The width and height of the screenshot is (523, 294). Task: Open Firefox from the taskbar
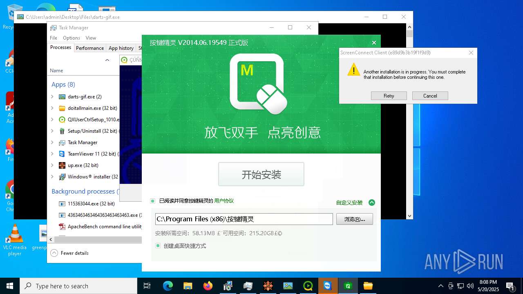click(x=208, y=286)
